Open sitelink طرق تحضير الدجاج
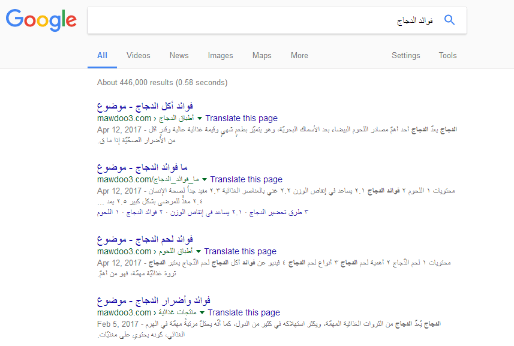The width and height of the screenshot is (514, 346). 279,212
